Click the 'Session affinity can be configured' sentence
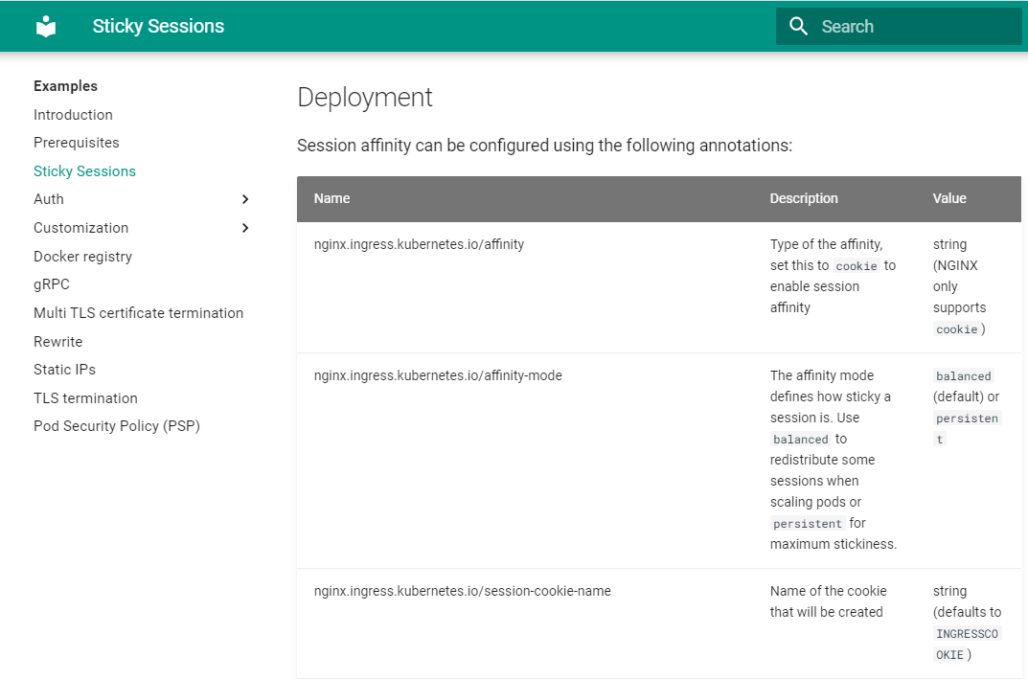1028x679 pixels. tap(544, 146)
